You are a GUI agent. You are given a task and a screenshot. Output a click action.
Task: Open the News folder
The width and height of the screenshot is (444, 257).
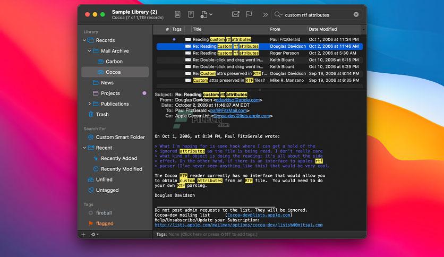(107, 83)
